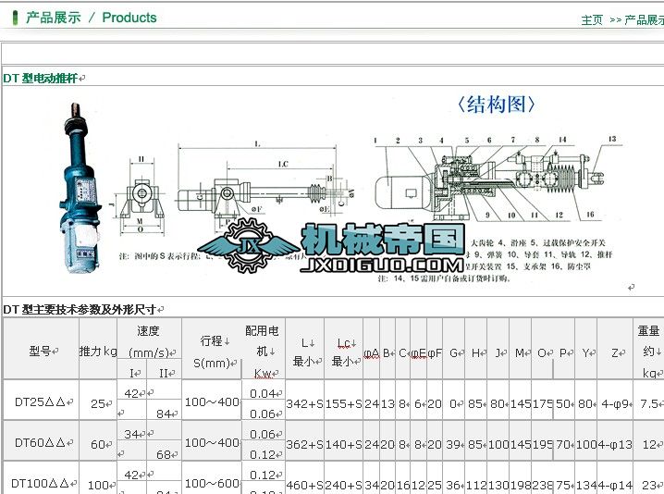The image size is (664, 494).
Task: Click the 产品展示 / Products heading
Action: pos(91,18)
